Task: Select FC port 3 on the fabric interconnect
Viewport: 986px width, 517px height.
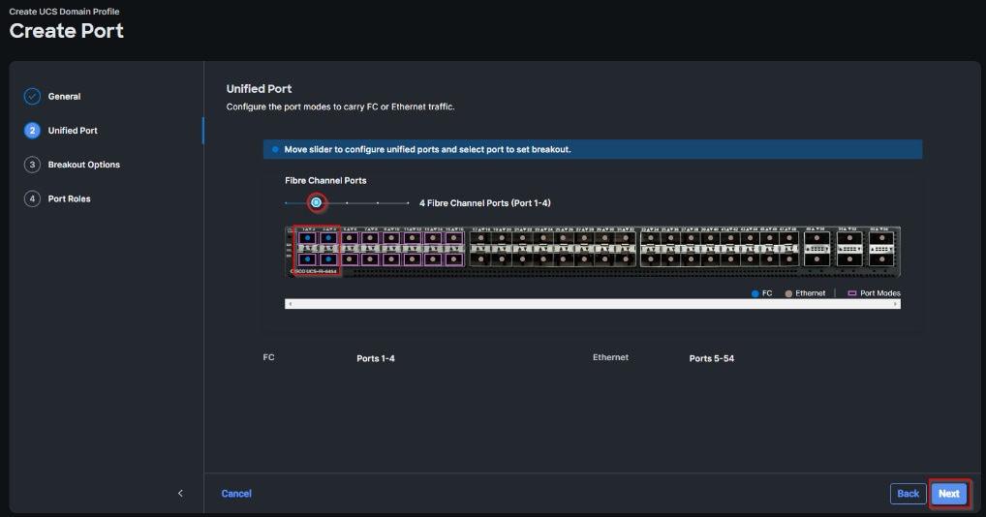Action: tap(328, 238)
